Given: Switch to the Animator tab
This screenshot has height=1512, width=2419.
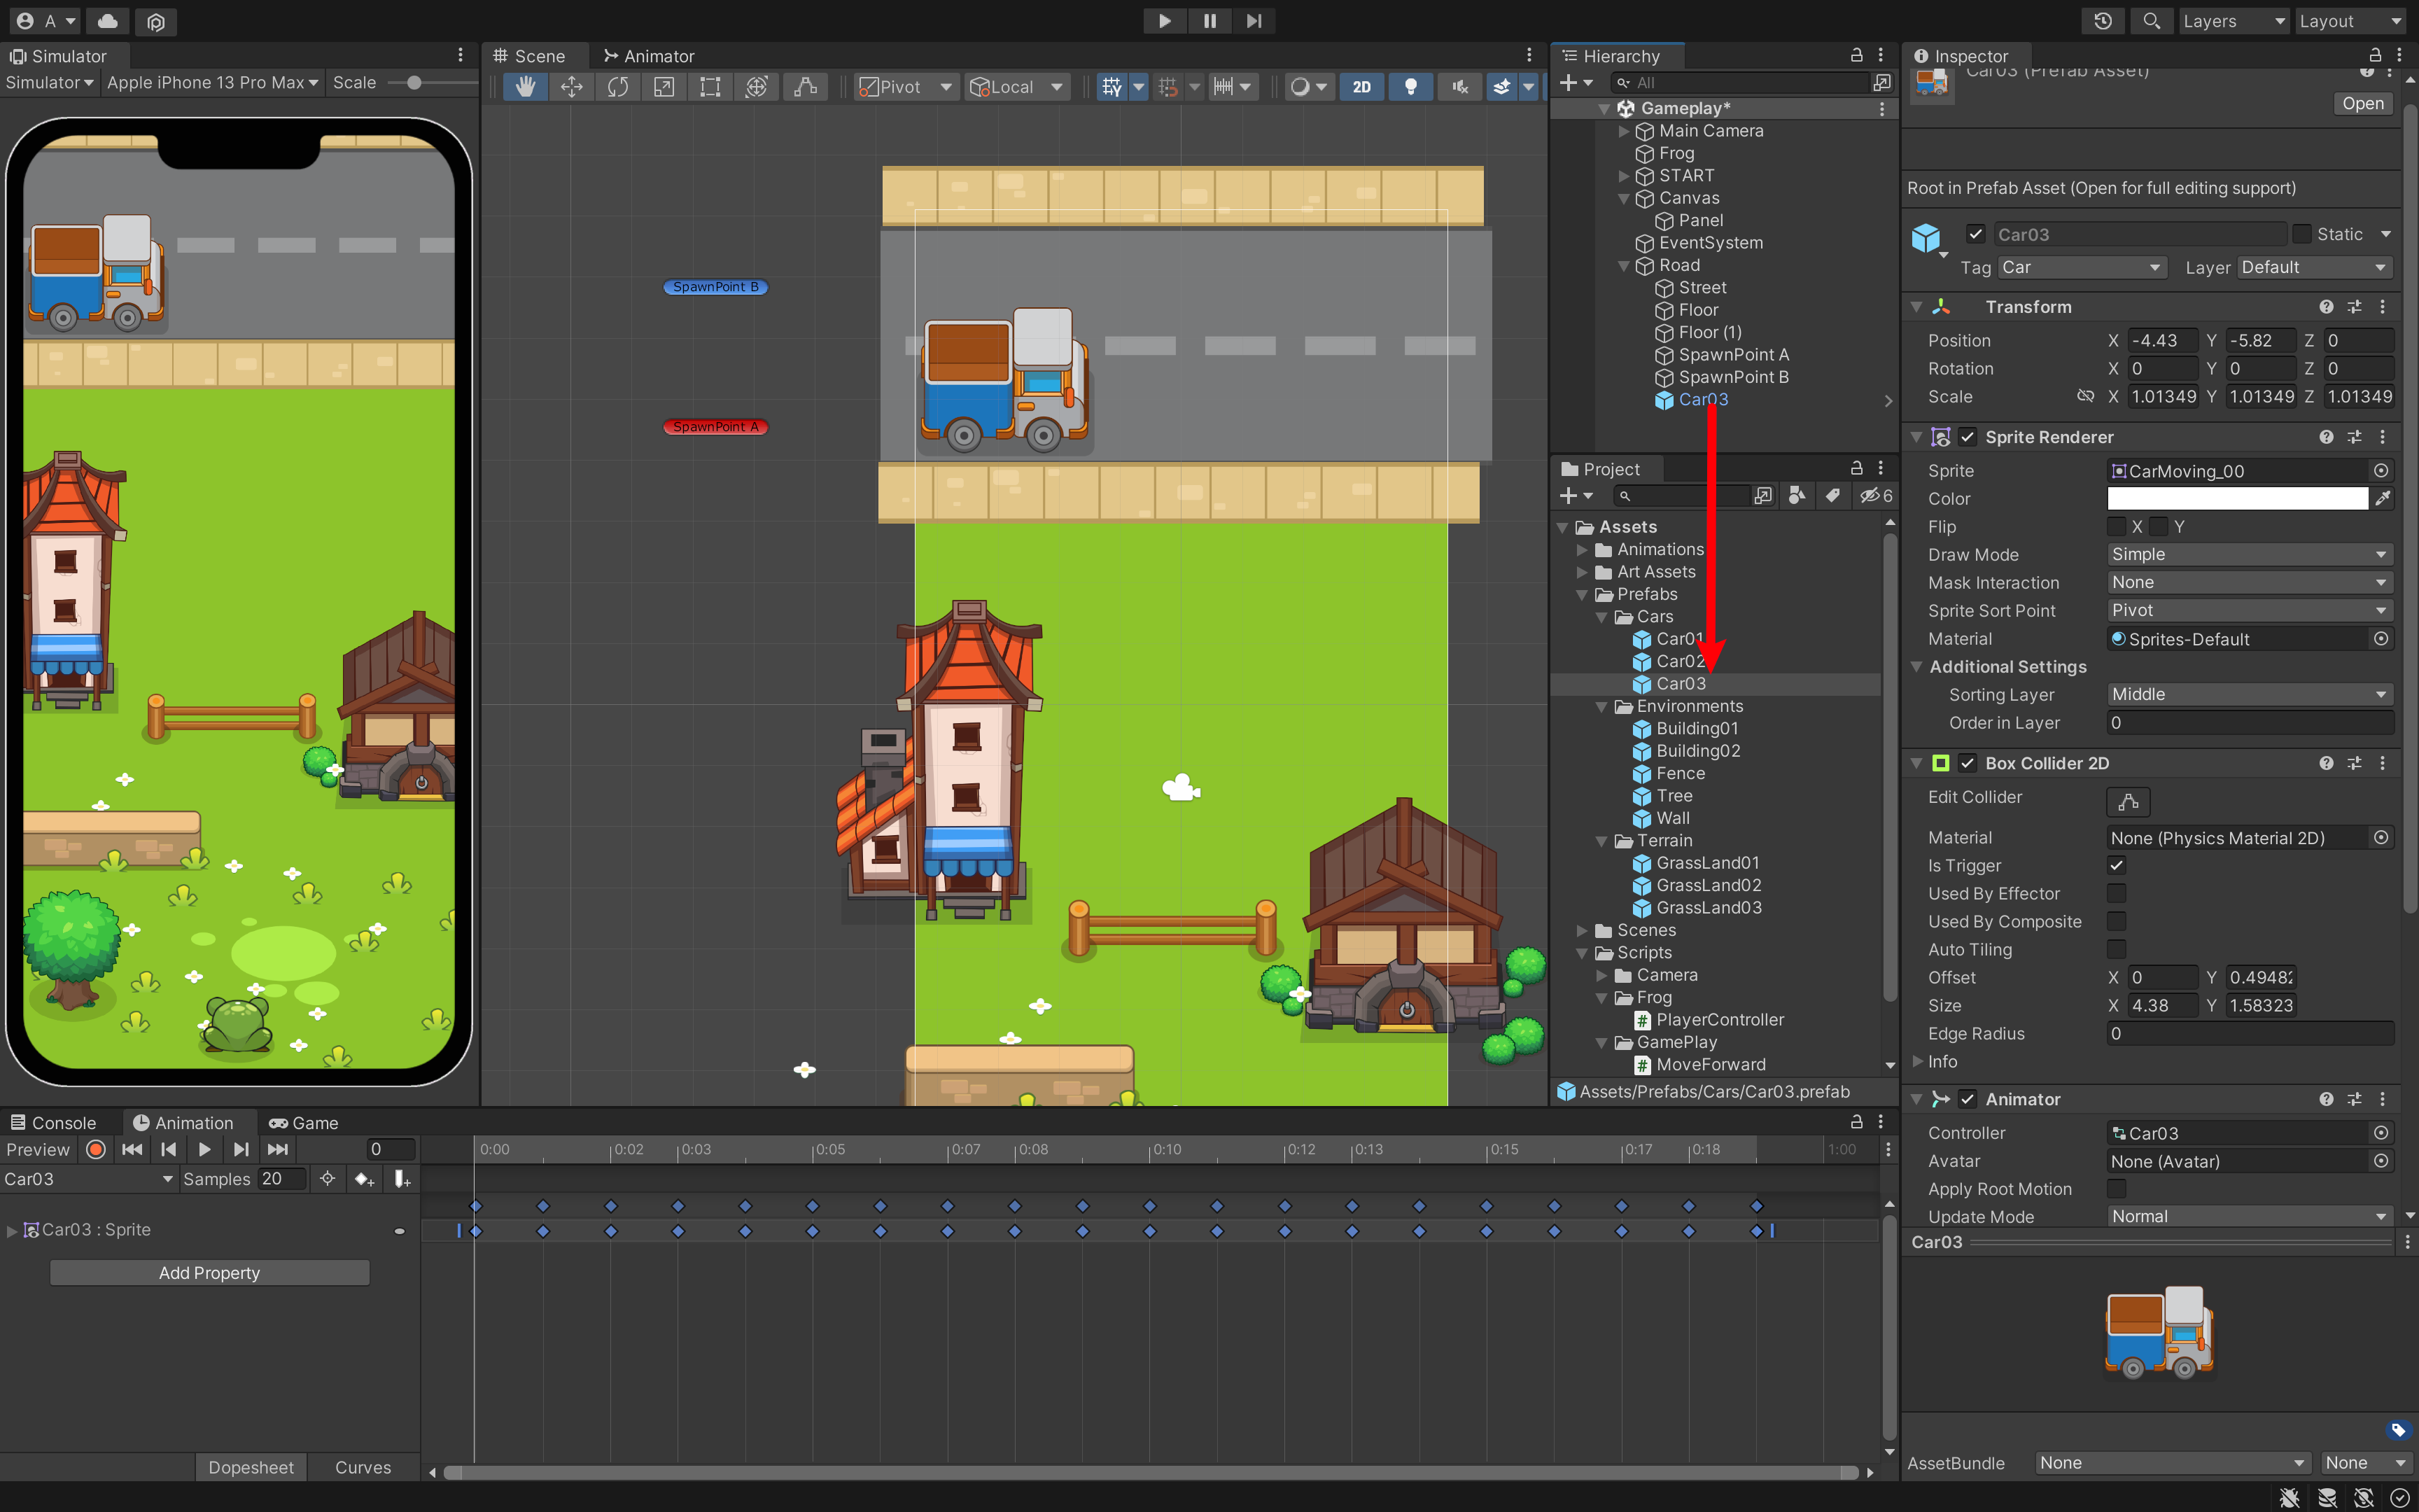Looking at the screenshot, I should click(x=649, y=56).
